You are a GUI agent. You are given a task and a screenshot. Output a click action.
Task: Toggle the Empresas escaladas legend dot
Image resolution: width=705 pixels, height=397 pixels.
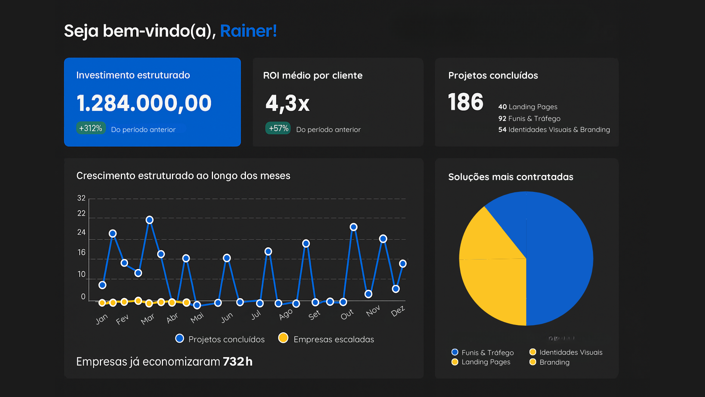[283, 338]
